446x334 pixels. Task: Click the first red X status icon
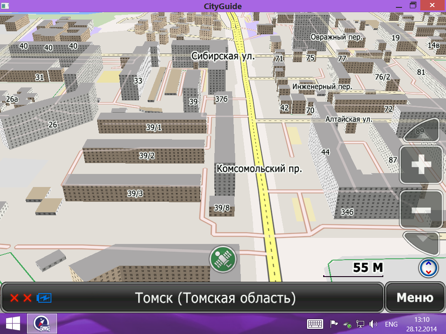click(14, 298)
